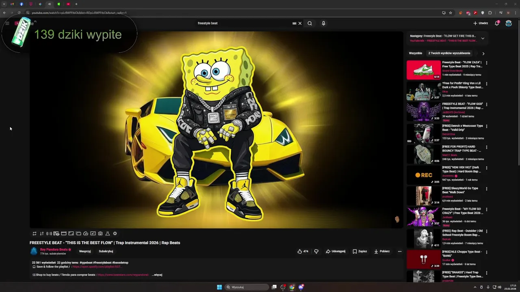Click the thumbs-up like button with 474
Viewport: 520px width, 292px height.
pyautogui.click(x=303, y=251)
